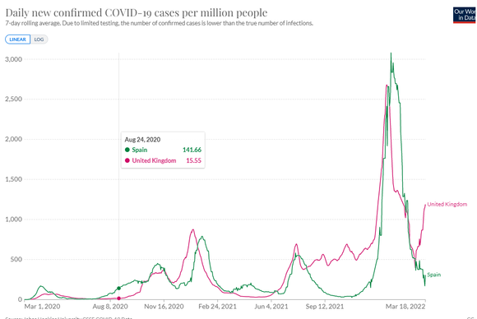Select the Spain line end label
This screenshot has width=477, height=319.
(x=433, y=275)
